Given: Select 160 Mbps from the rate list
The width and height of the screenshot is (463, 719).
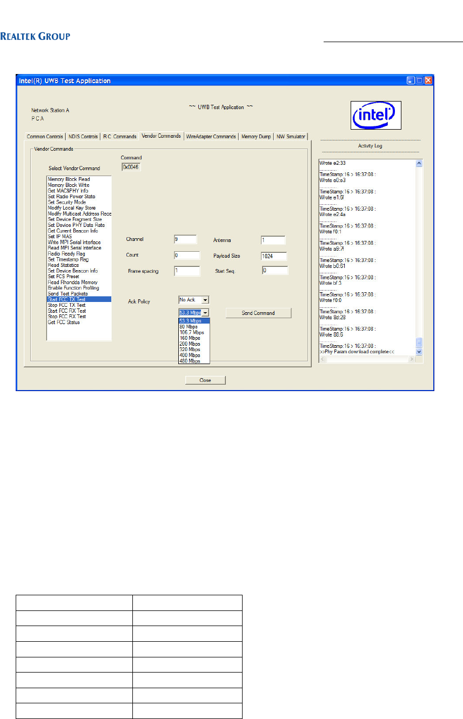Looking at the screenshot, I should [194, 338].
